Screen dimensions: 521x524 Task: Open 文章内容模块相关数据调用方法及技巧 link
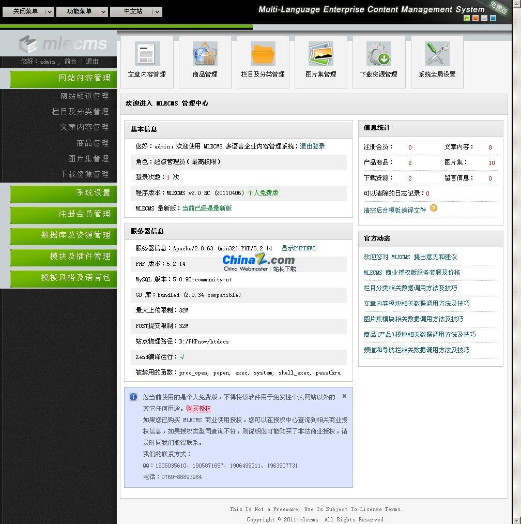417,304
